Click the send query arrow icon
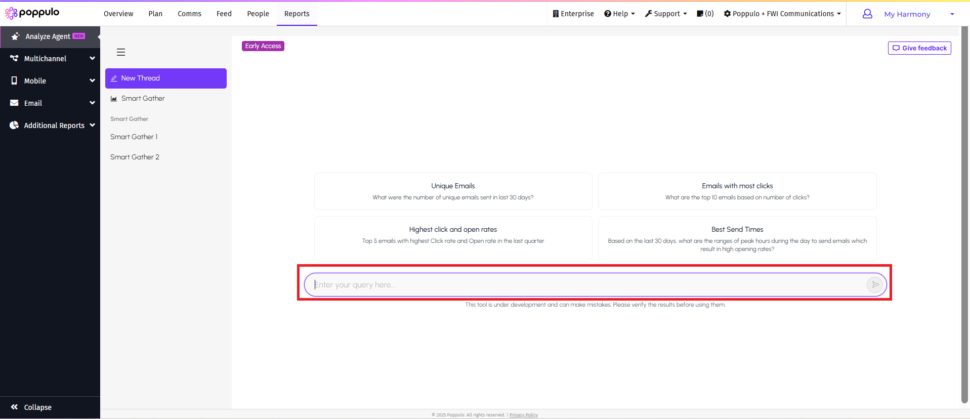Screen dimensions: 970x419 point(875,285)
